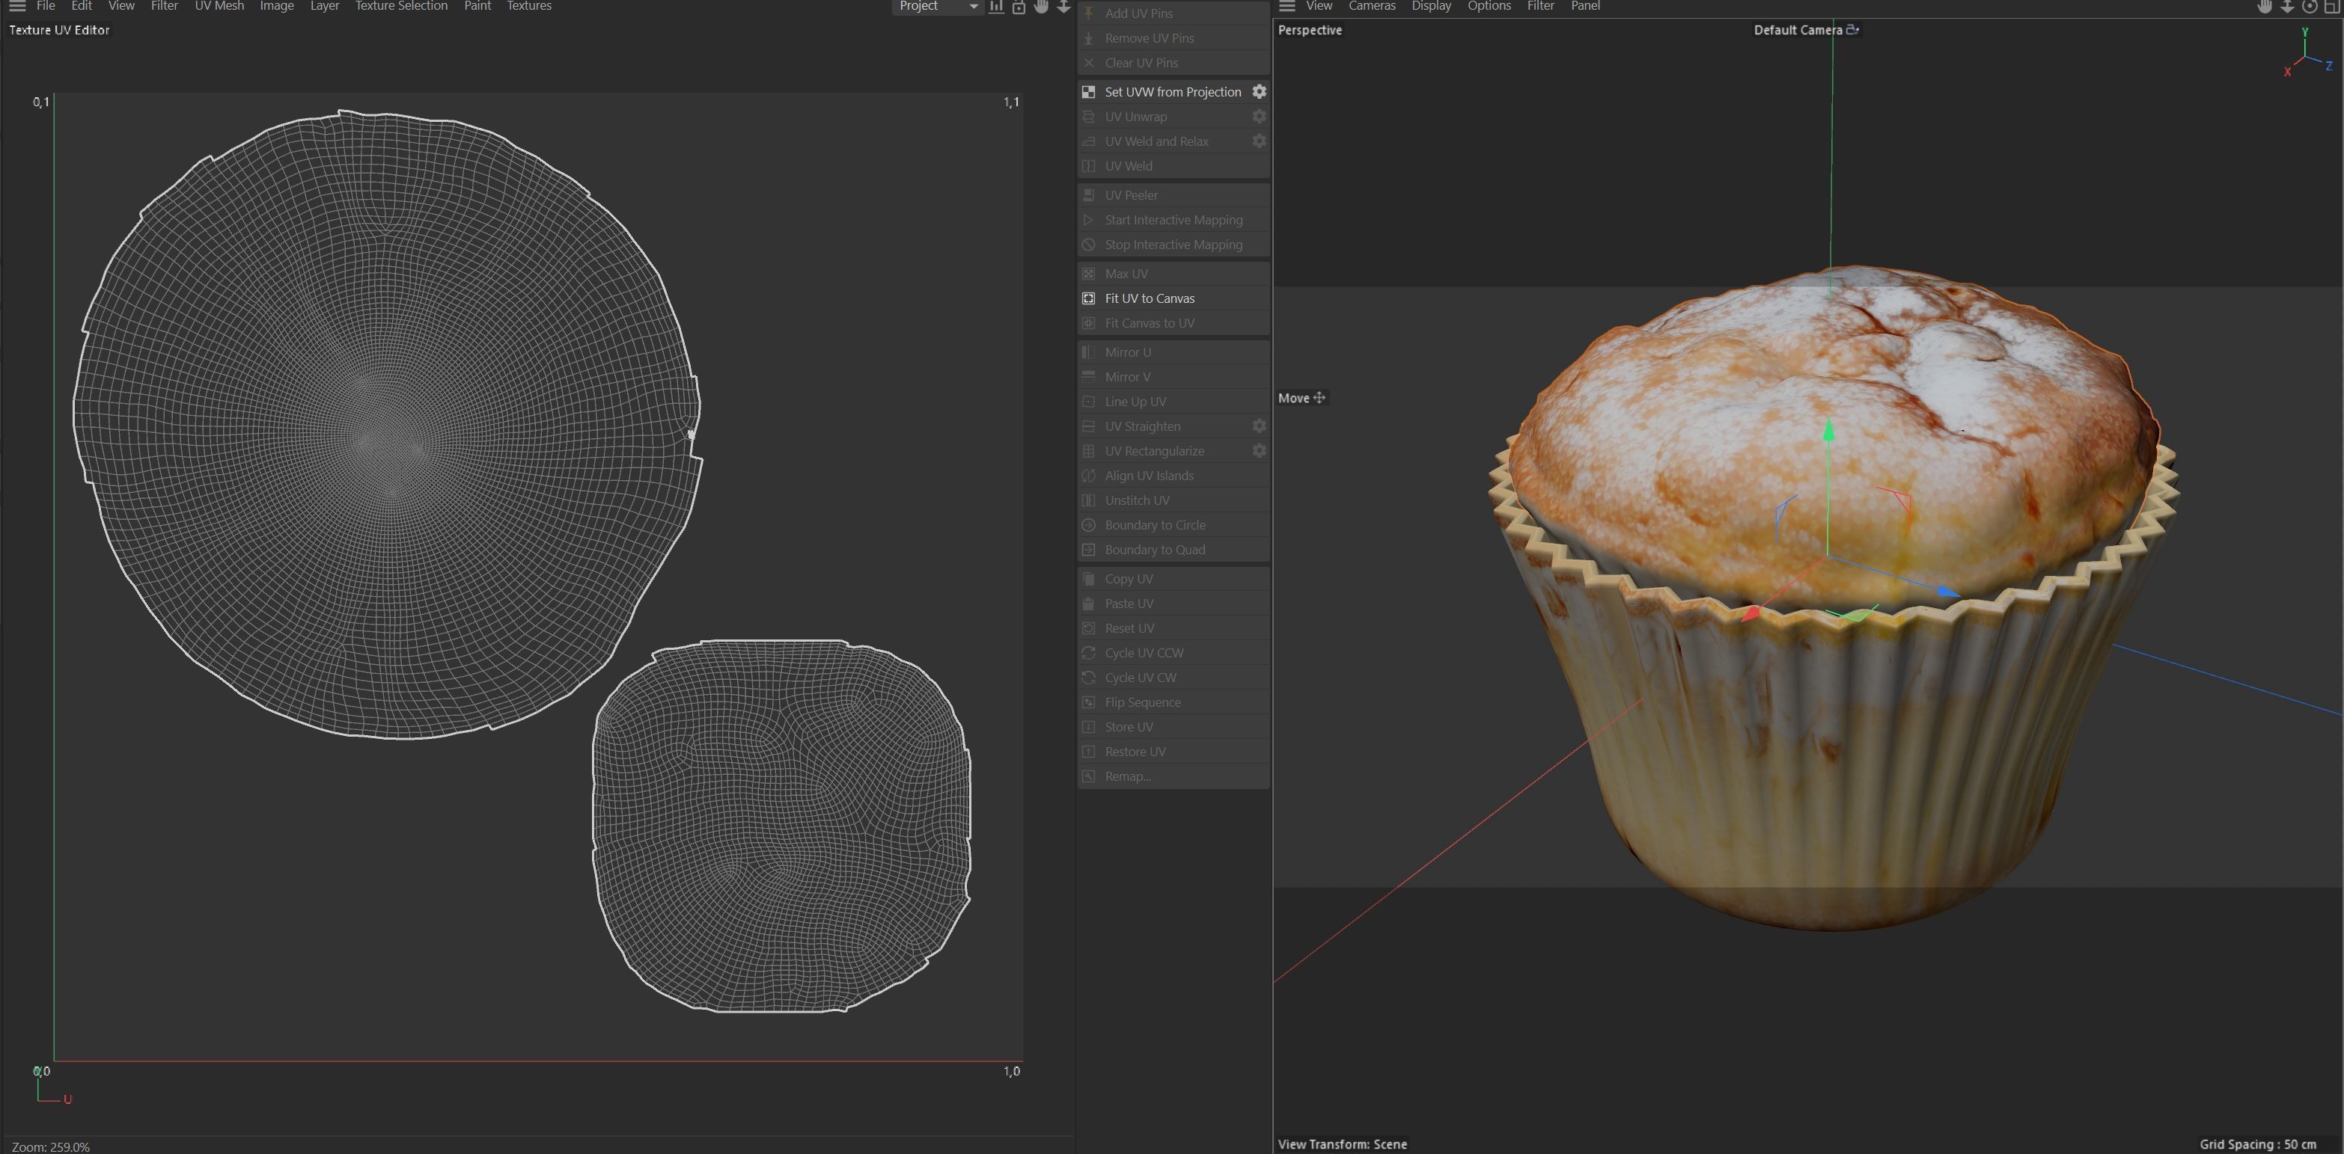The width and height of the screenshot is (2344, 1154).
Task: Open the Edit menu in UV editor
Action: click(82, 5)
